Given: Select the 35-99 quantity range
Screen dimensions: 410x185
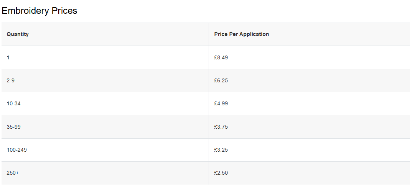Looking at the screenshot, I should point(13,127).
